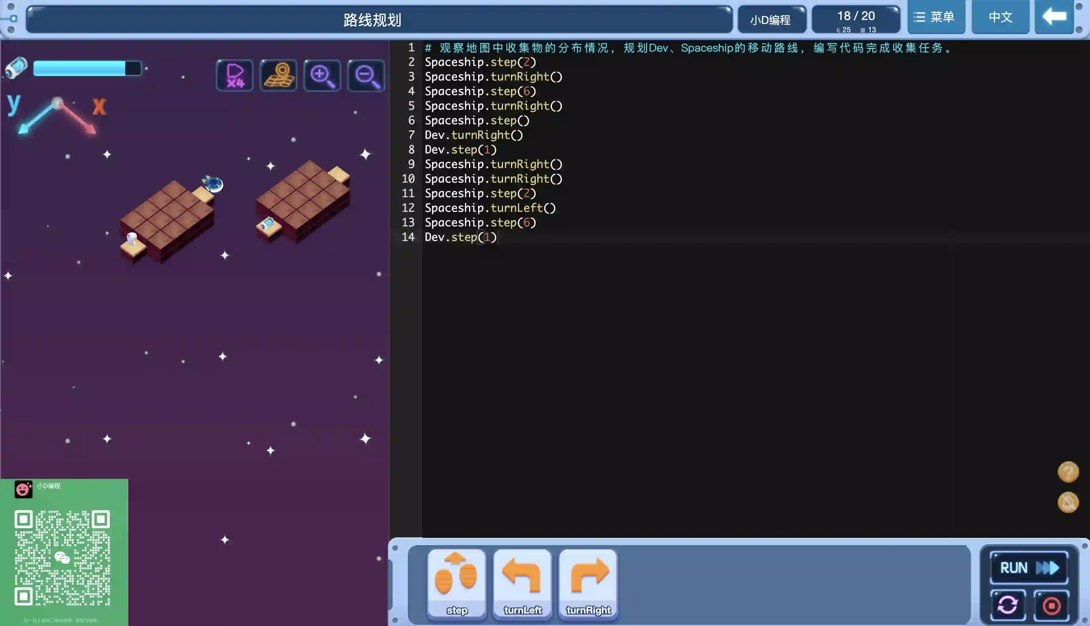Switch language with 中文 button

pyautogui.click(x=1000, y=17)
